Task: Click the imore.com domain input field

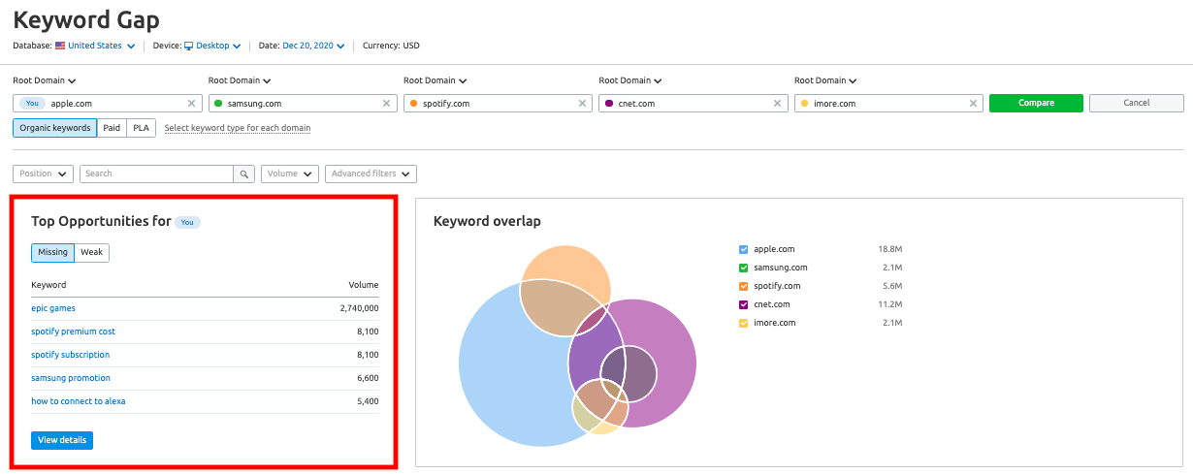Action: [887, 103]
